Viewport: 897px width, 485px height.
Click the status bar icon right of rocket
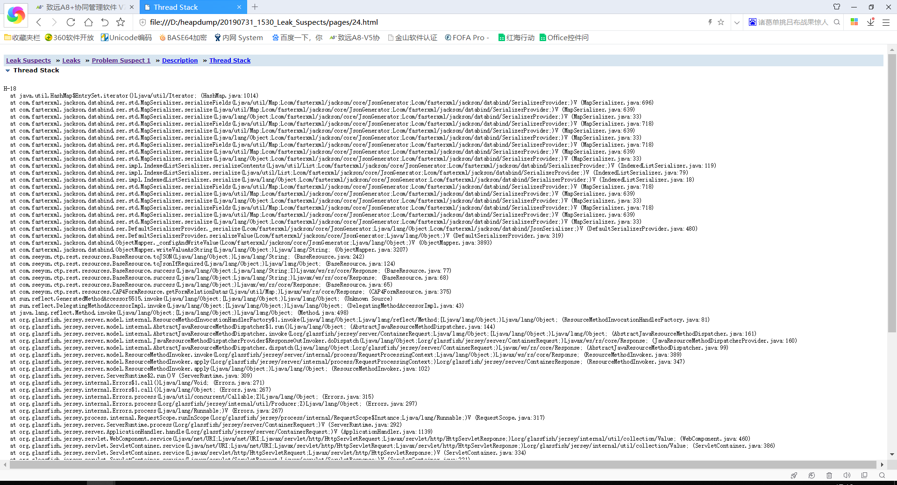[812, 475]
